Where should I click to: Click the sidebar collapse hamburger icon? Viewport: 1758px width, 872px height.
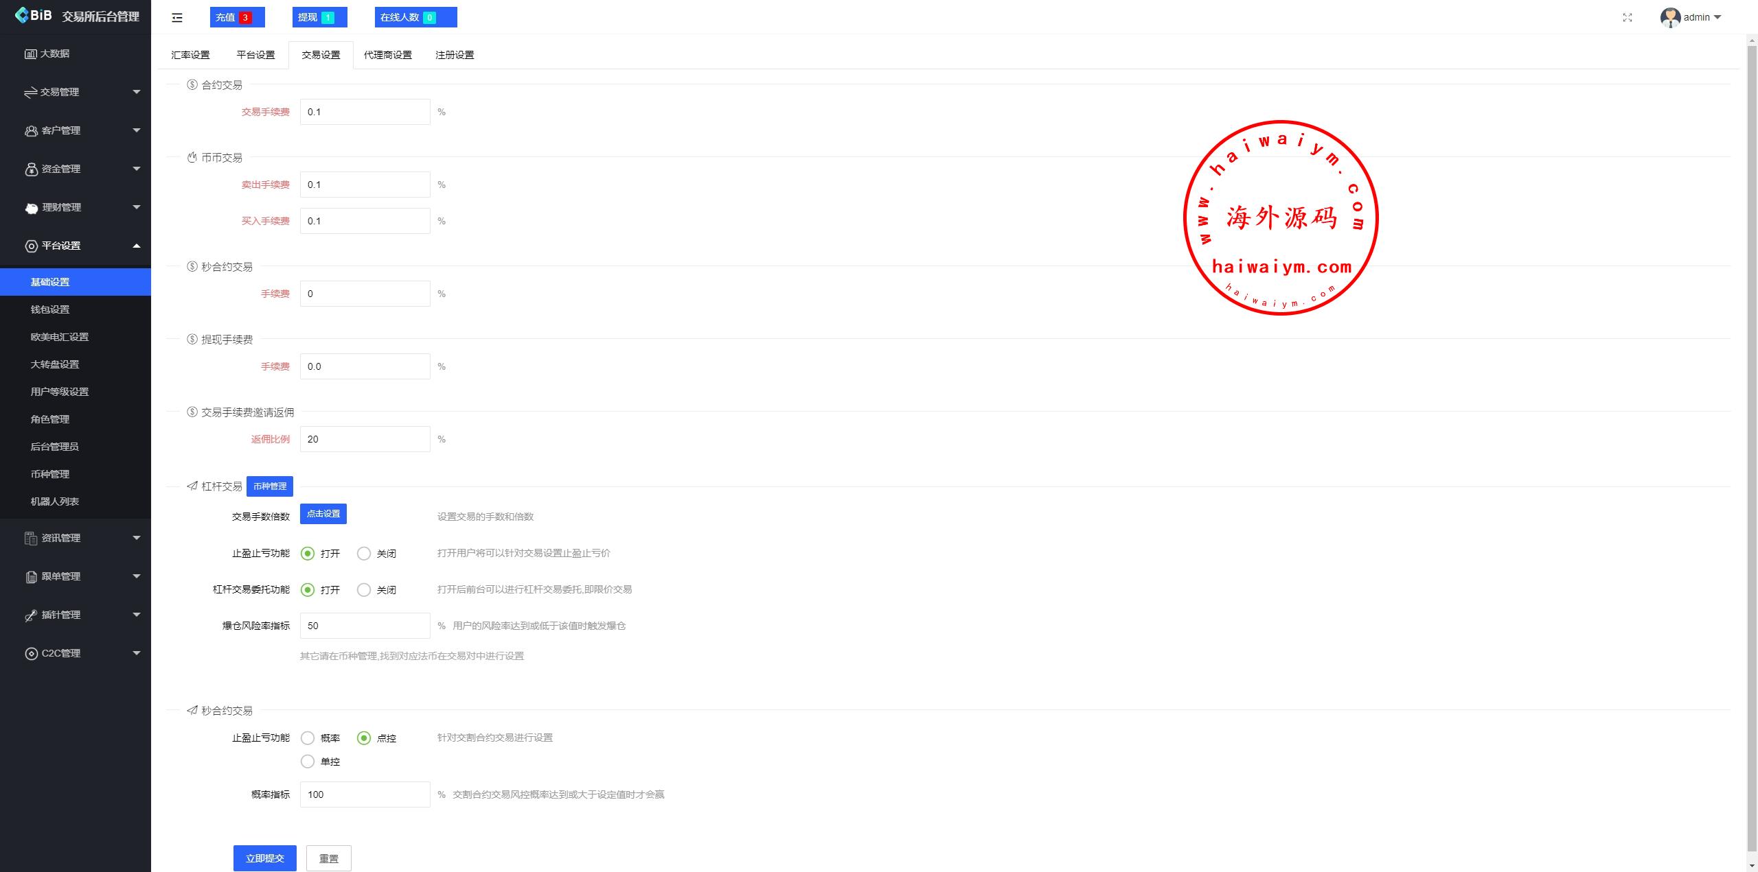click(177, 18)
